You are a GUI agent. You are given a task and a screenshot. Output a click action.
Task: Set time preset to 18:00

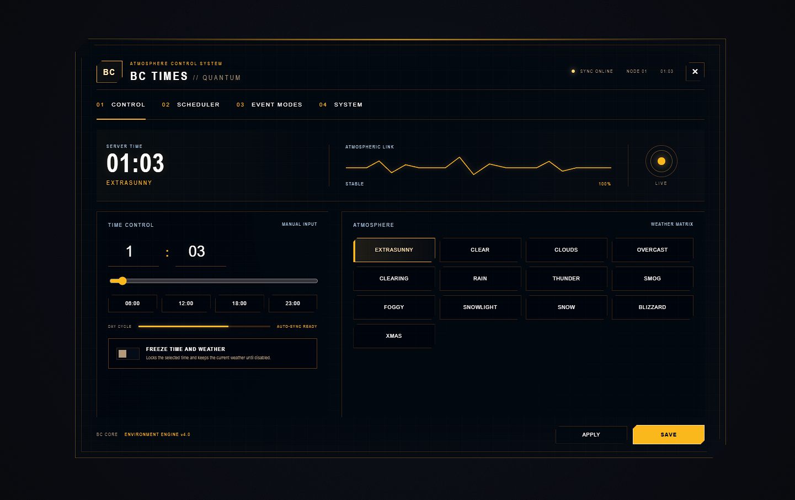(239, 304)
